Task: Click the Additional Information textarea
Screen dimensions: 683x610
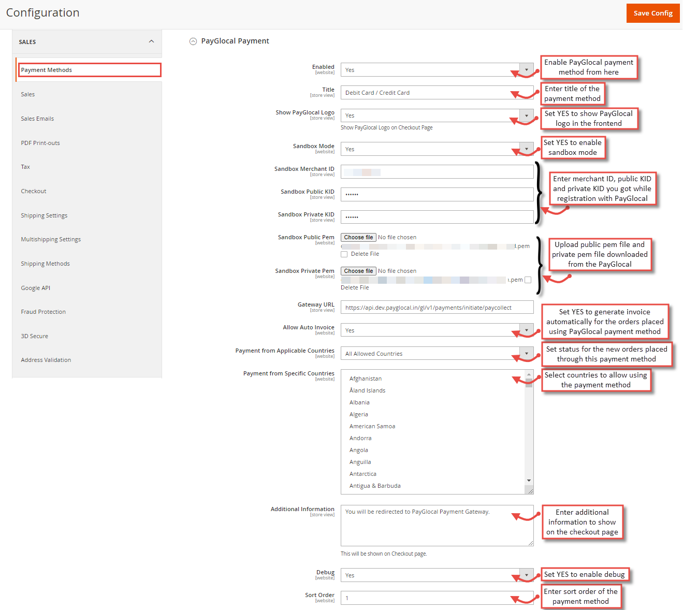Action: [437, 526]
